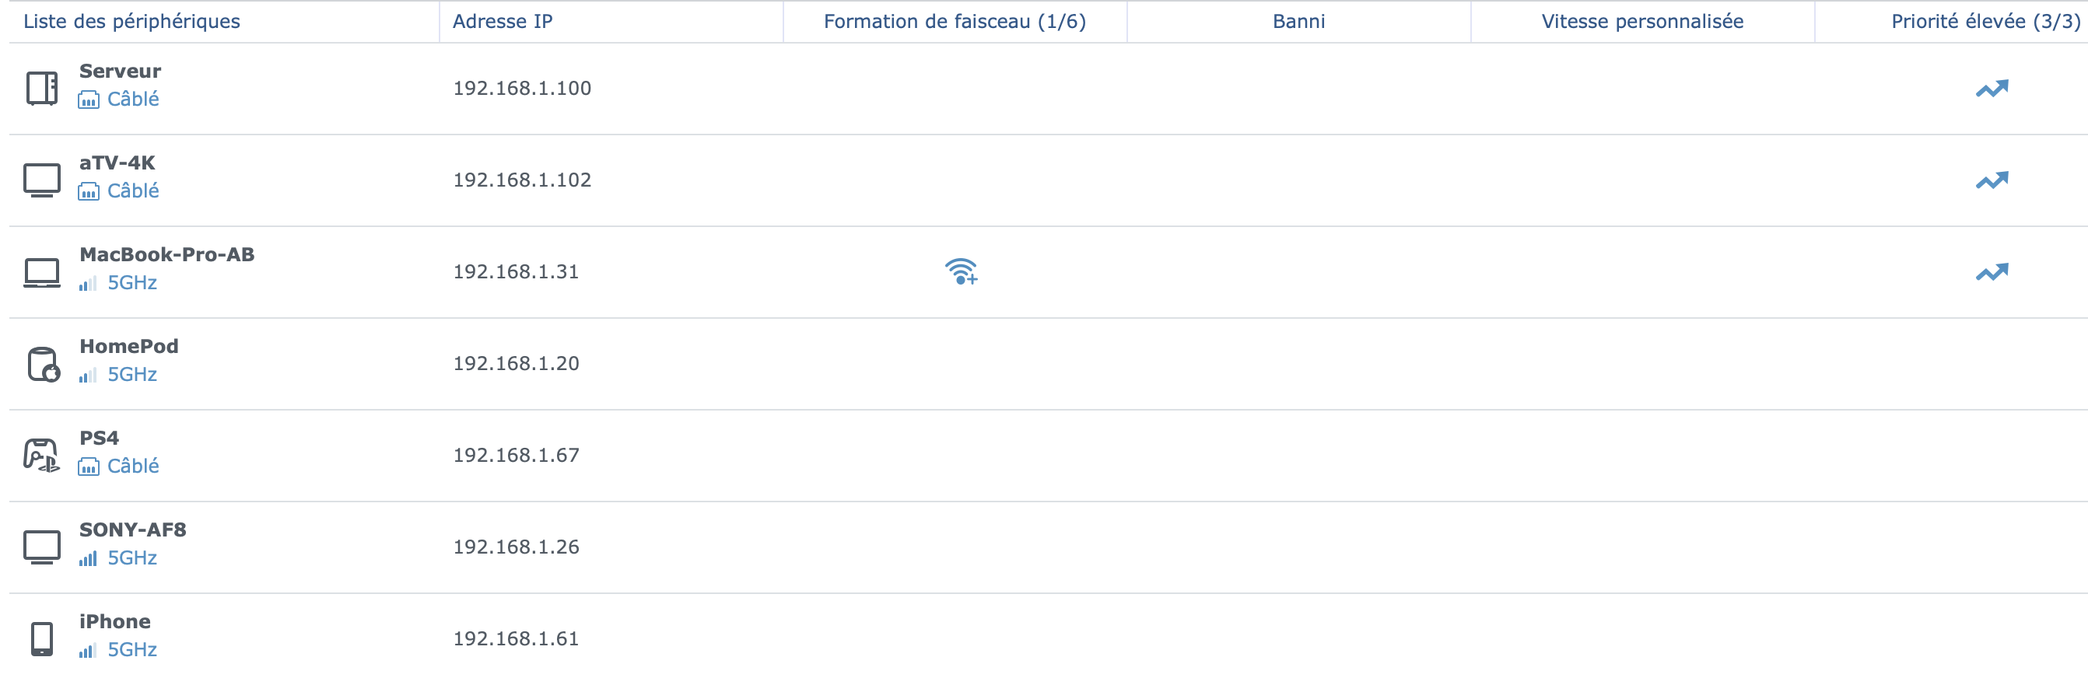Click the iPhone smartphone device icon
The width and height of the screenshot is (2088, 678).
tap(41, 639)
